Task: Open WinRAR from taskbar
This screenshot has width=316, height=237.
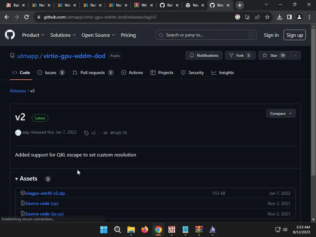Action: 199,230
